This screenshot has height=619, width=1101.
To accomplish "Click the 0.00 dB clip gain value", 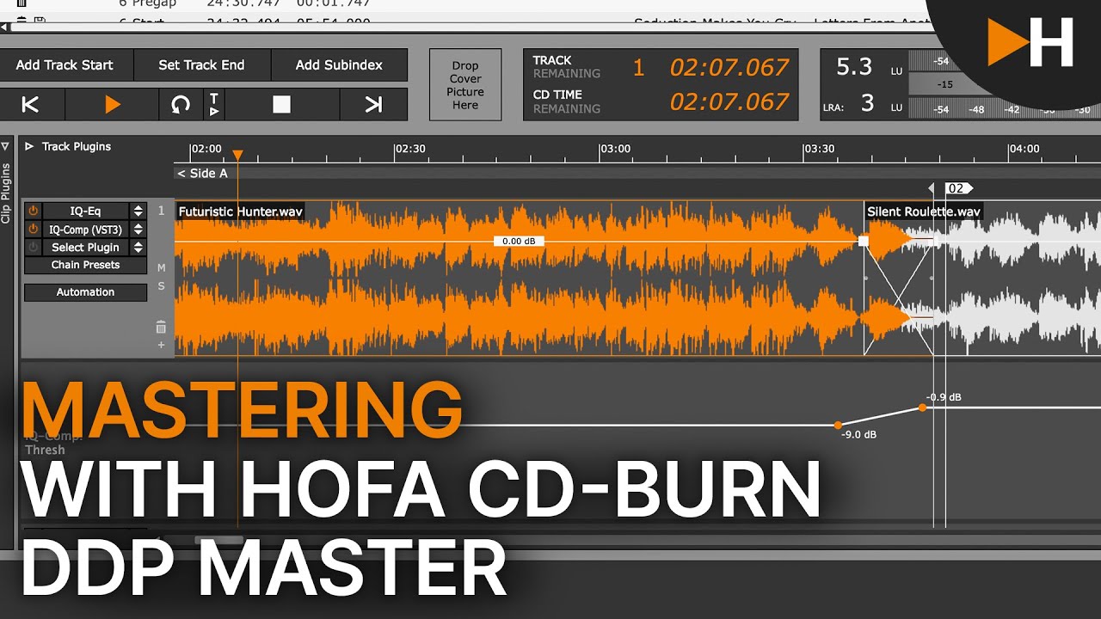I will tap(519, 241).
